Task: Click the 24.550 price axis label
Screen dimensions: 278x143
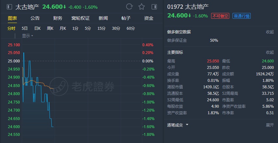Action: 14,135
